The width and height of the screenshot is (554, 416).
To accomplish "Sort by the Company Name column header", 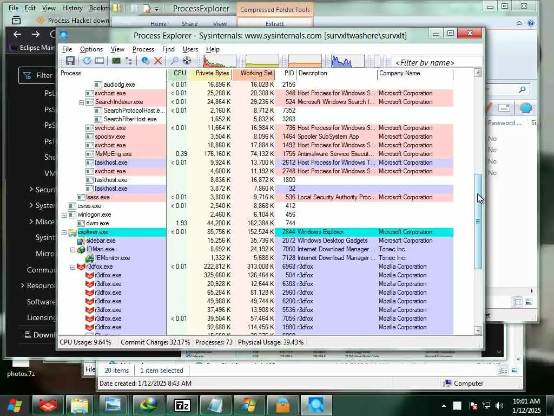I will (x=415, y=74).
